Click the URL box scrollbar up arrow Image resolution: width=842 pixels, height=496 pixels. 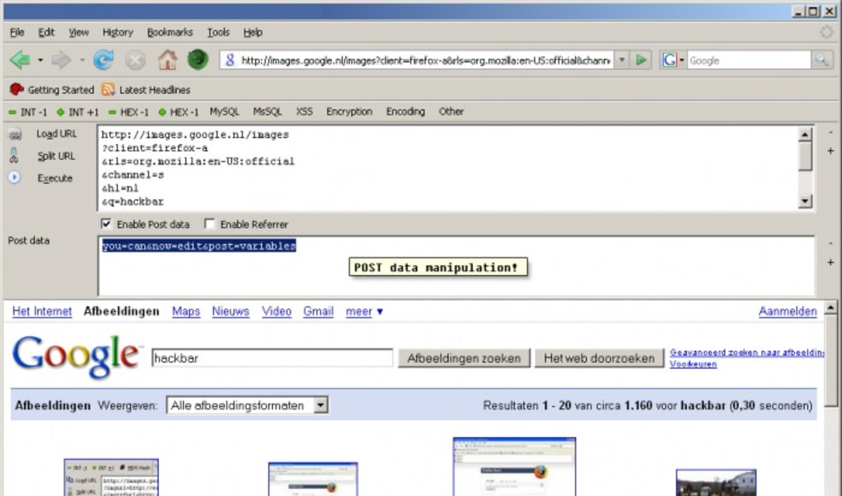[805, 135]
